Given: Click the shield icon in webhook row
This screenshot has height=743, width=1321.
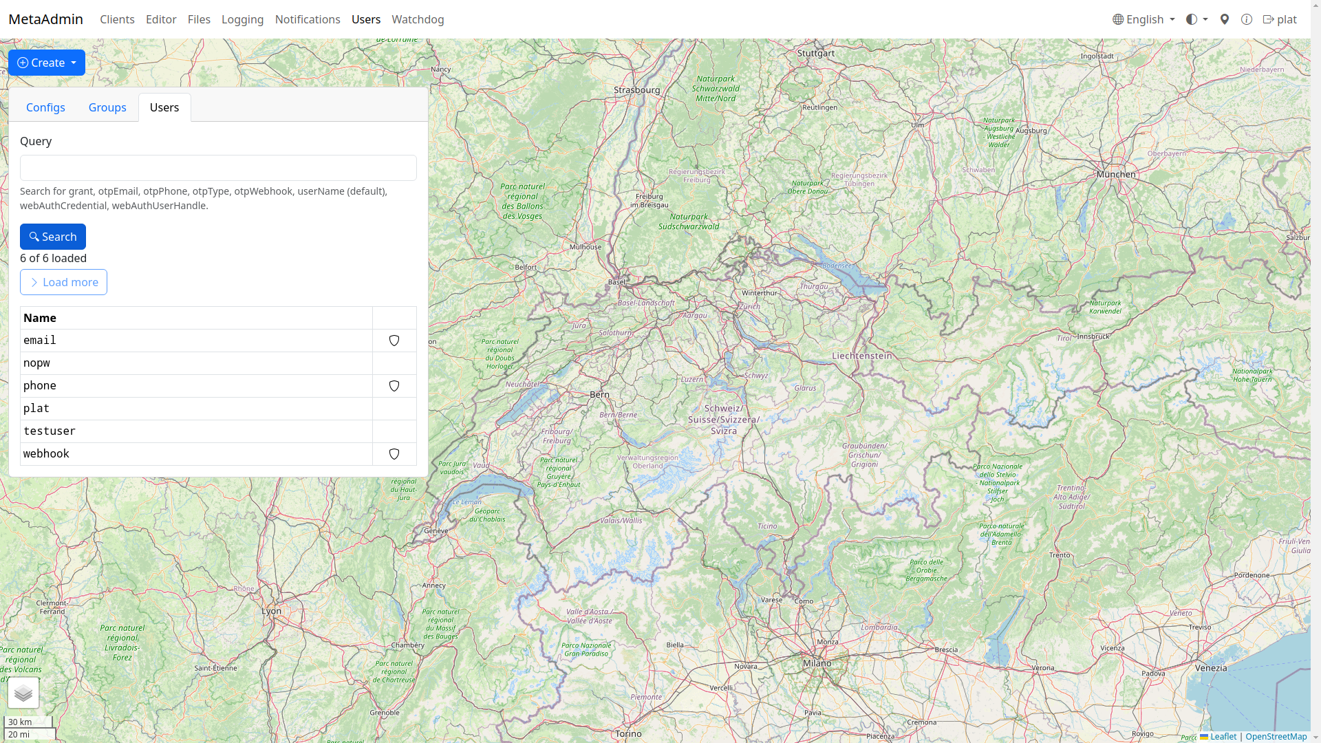Looking at the screenshot, I should tap(394, 454).
